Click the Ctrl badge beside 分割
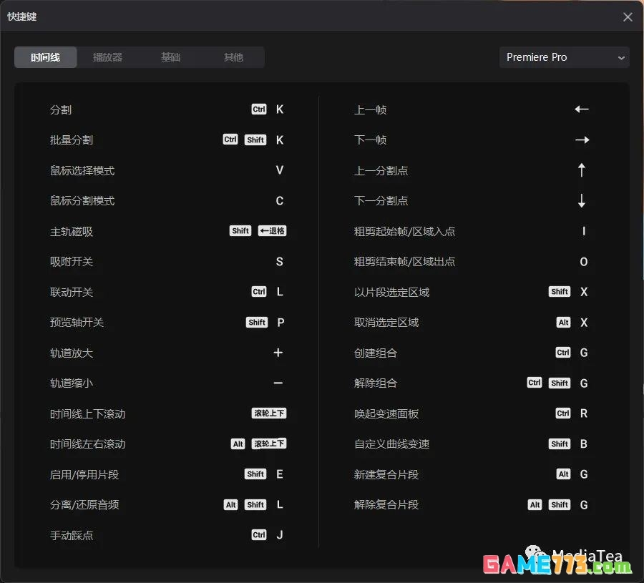 pos(258,109)
